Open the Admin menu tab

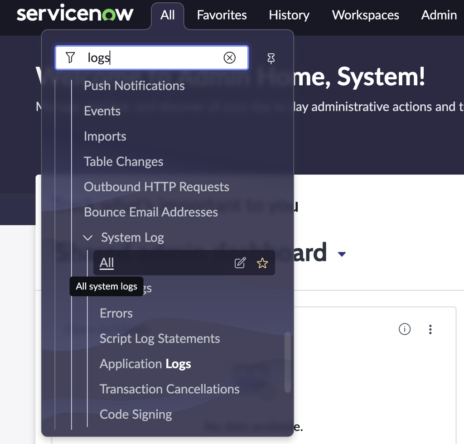(x=439, y=15)
